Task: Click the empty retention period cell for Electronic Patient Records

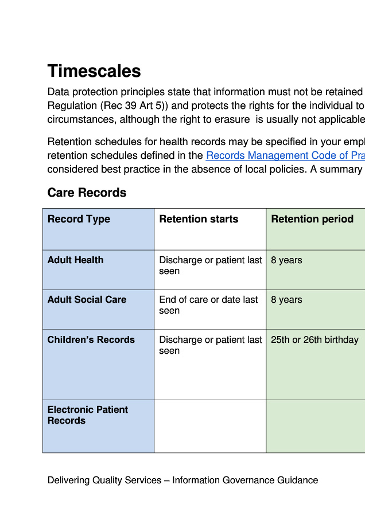Action: 316,426
